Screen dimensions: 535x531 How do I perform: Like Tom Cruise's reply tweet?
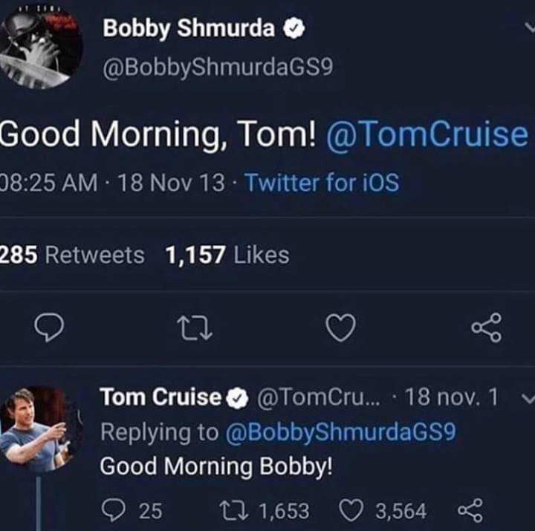pos(350,511)
